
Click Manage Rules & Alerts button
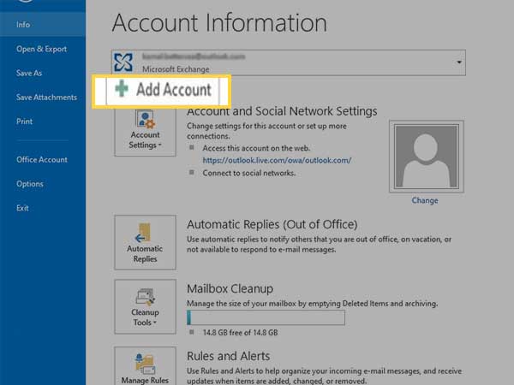click(x=145, y=366)
